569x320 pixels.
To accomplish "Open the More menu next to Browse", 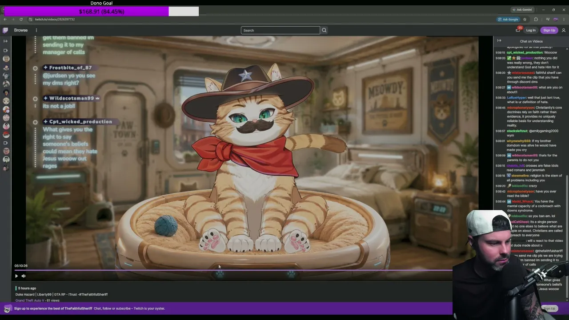I will (x=36, y=30).
